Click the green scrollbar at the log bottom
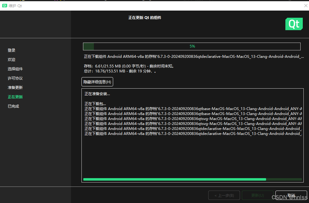 (175, 179)
